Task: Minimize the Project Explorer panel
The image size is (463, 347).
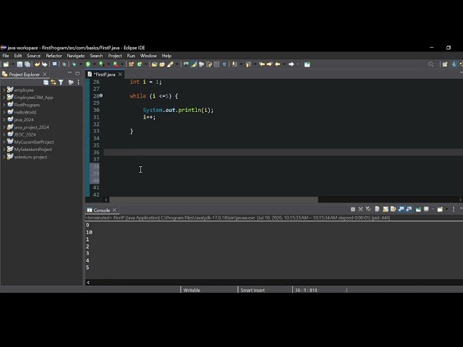Action: click(x=69, y=73)
